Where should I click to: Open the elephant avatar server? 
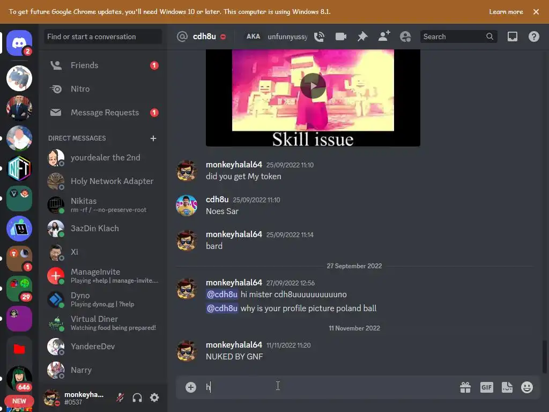19,78
